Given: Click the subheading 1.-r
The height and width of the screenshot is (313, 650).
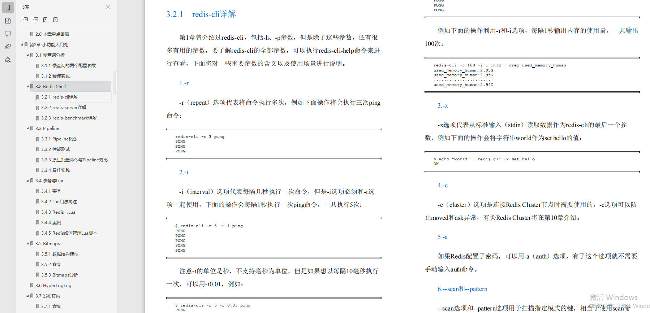Looking at the screenshot, I should [x=184, y=83].
